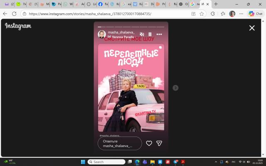
Task: Expand hidden system tray icons chevron
Action: click(216, 161)
